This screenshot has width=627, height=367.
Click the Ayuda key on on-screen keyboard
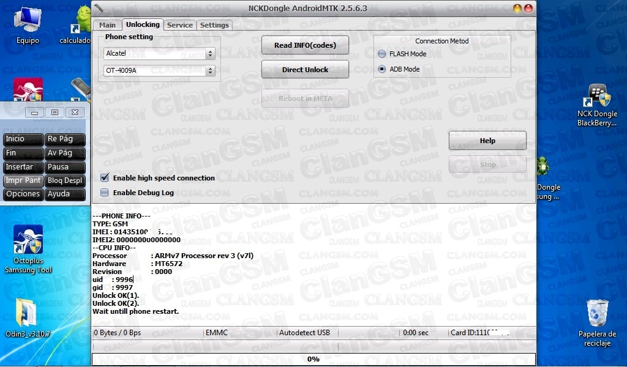coord(65,194)
